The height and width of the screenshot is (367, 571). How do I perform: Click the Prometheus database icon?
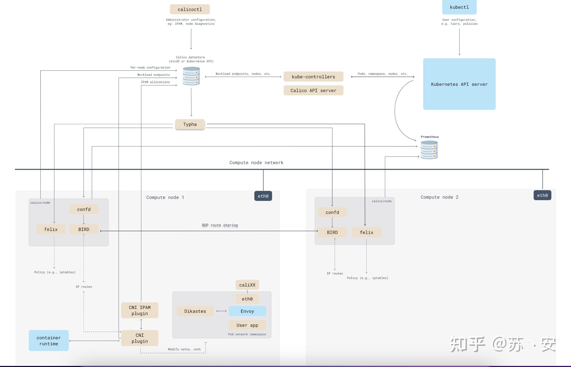tap(429, 150)
